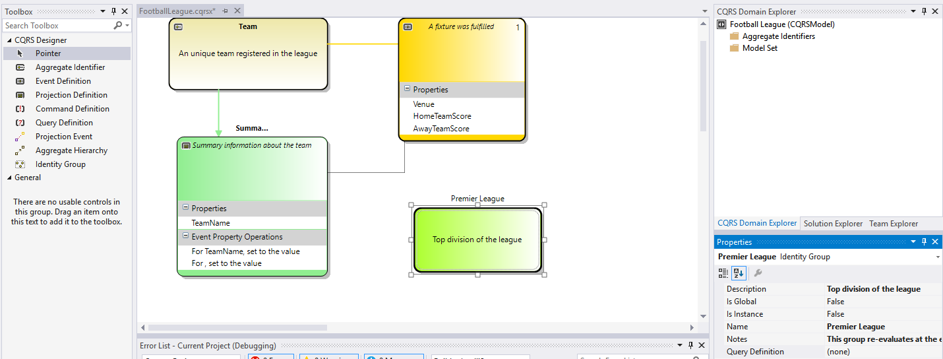Click the Summary projection shape icon

(187, 145)
